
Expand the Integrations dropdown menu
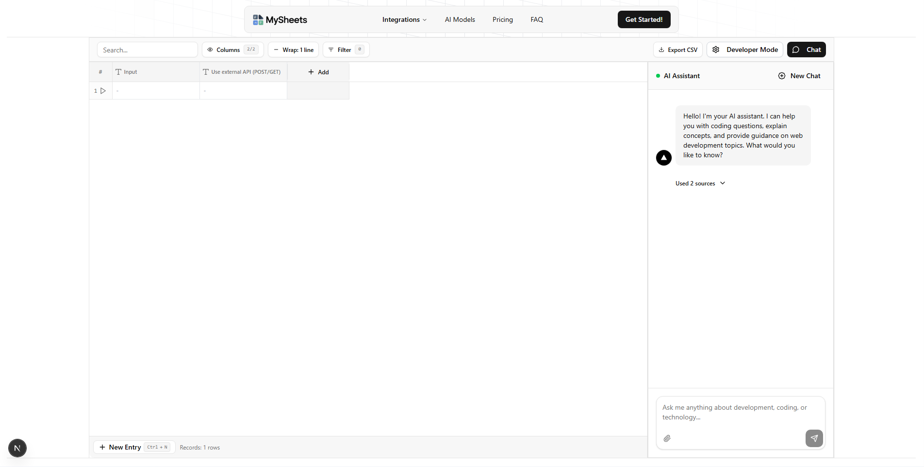[x=404, y=20]
